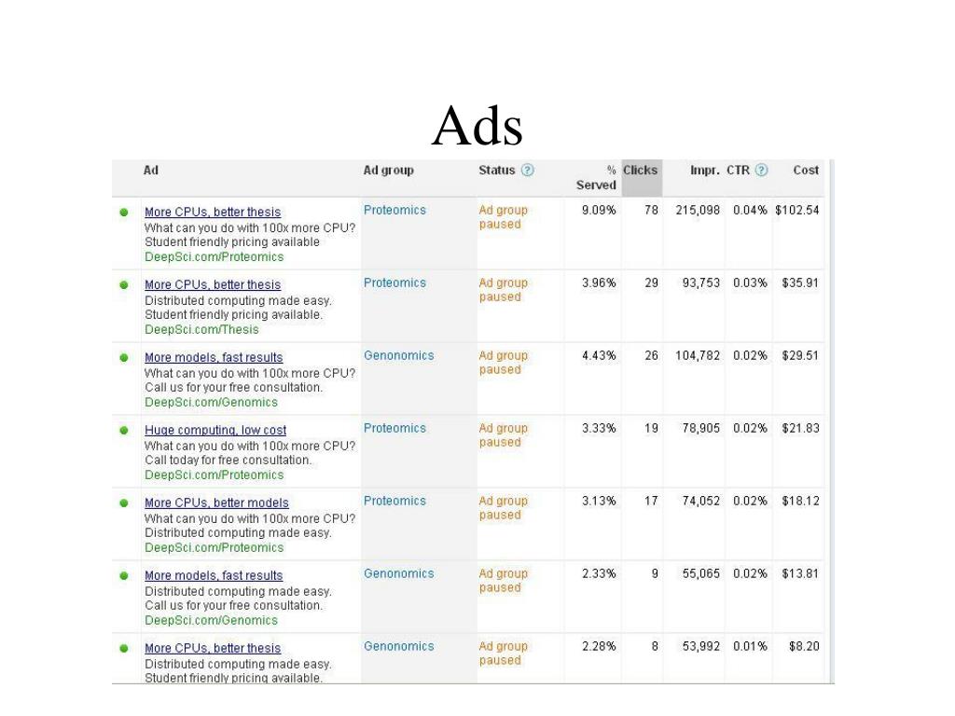
Task: Open 'More CPUs, better models' ad link
Action: 216,503
